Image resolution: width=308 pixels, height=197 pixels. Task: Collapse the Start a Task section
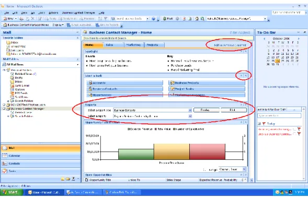(241, 76)
